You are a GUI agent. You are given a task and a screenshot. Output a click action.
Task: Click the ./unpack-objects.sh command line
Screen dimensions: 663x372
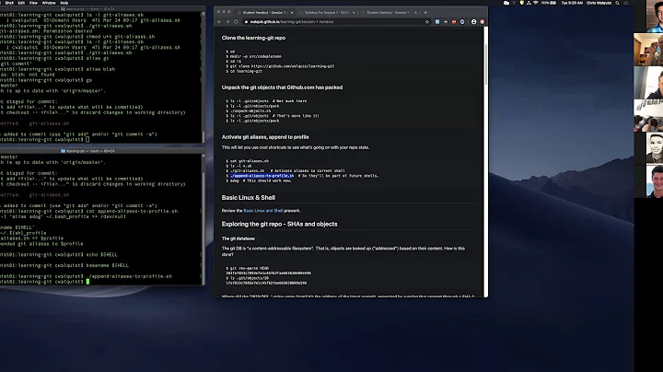[249, 110]
